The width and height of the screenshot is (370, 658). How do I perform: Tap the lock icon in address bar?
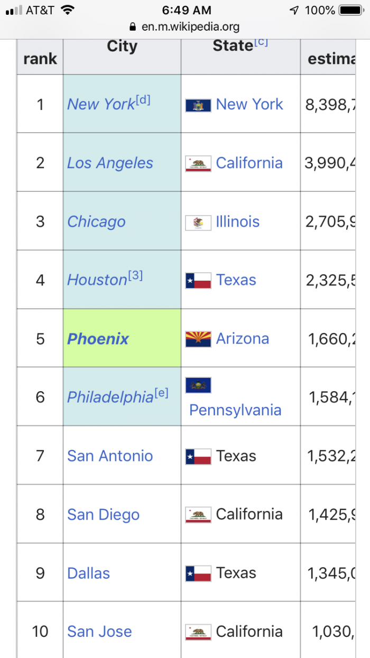(133, 26)
